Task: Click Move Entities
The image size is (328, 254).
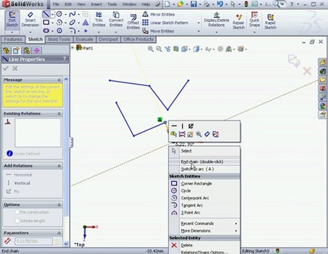Action: tap(158, 31)
